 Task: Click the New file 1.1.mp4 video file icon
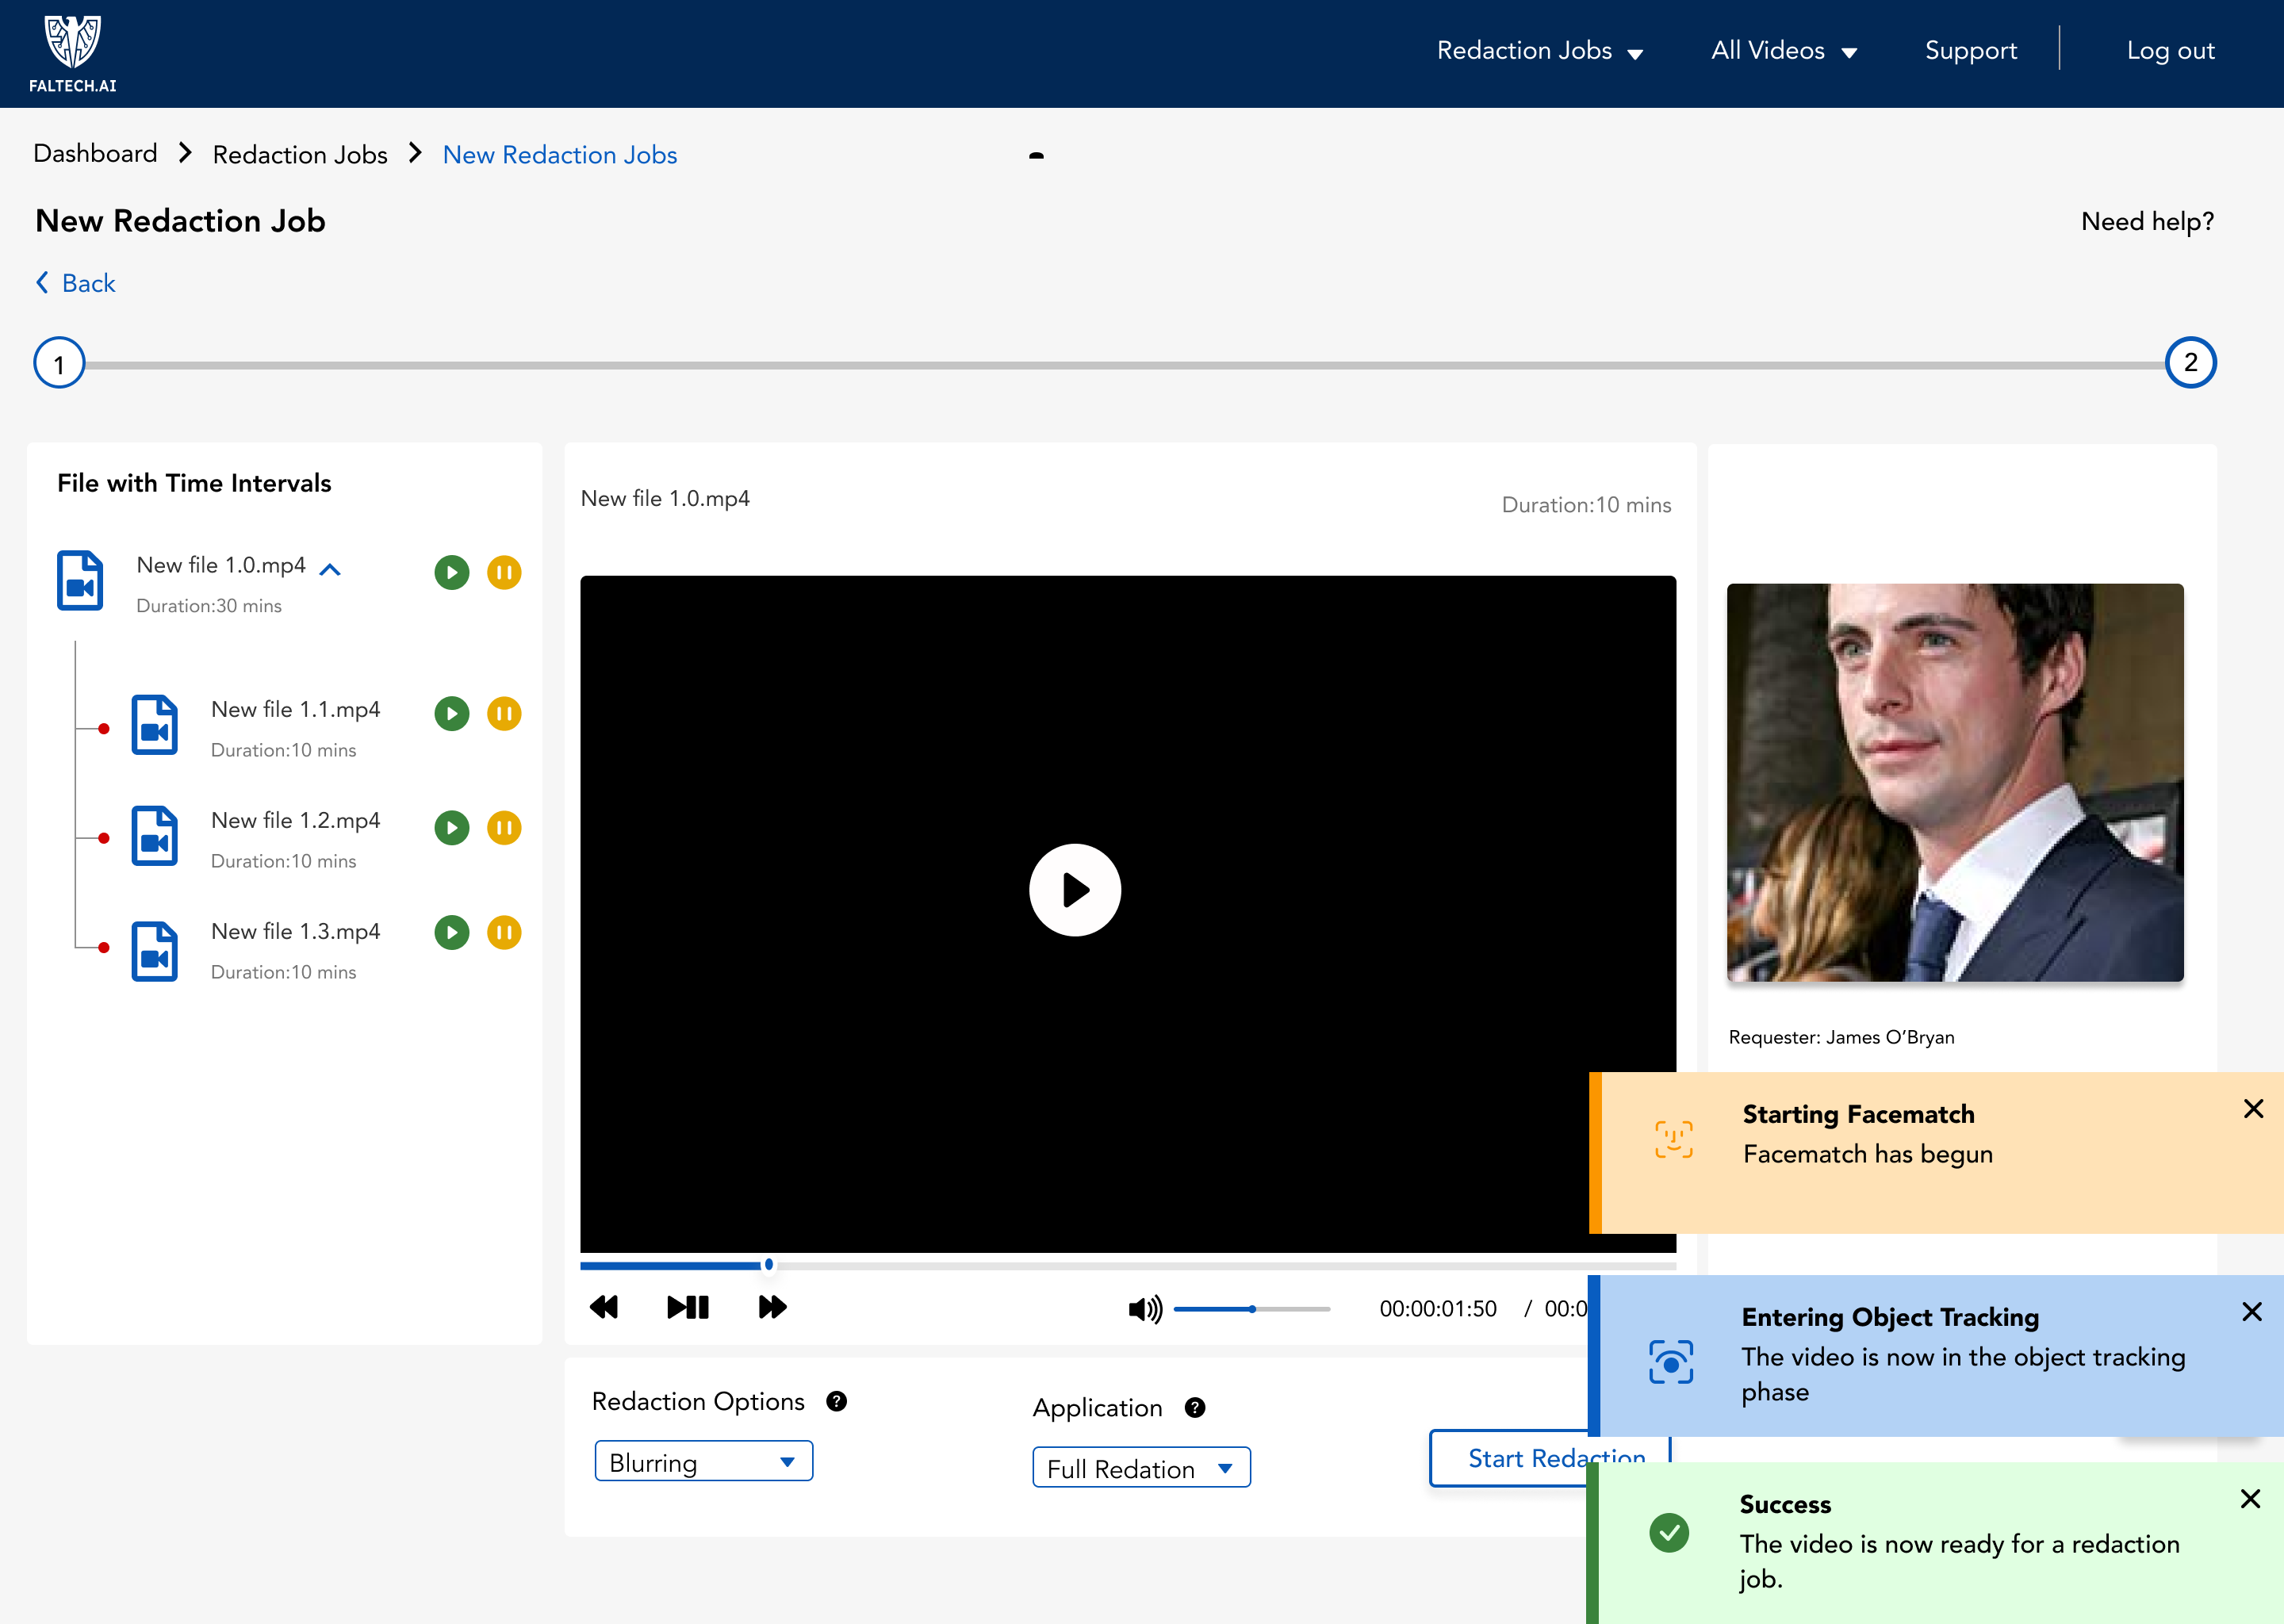(x=155, y=725)
